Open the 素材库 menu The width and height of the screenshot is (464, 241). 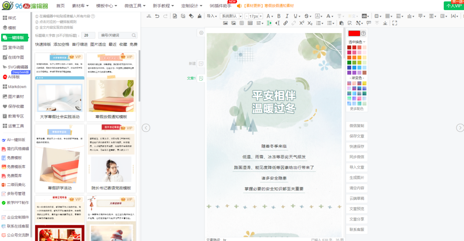pyautogui.click(x=81, y=6)
